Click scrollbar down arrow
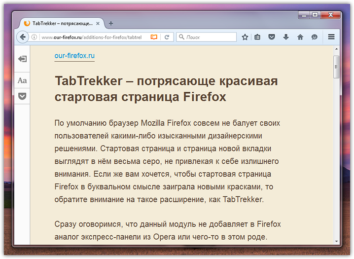 tap(336, 241)
